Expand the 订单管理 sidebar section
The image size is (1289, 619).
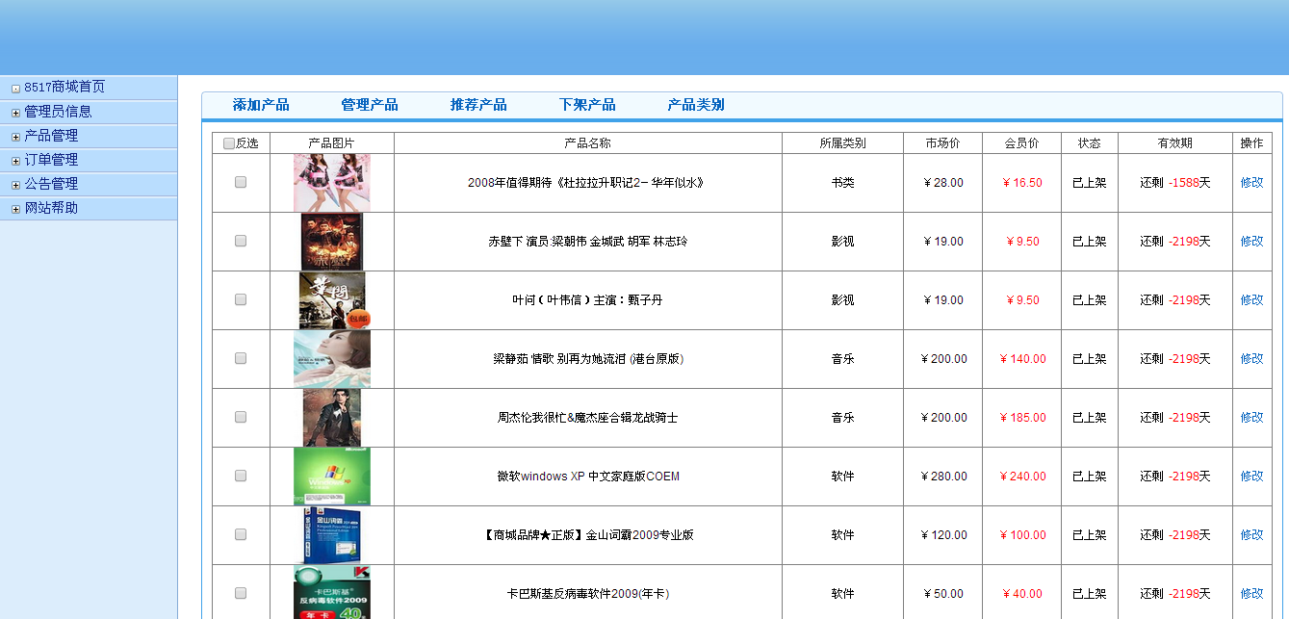click(x=15, y=161)
